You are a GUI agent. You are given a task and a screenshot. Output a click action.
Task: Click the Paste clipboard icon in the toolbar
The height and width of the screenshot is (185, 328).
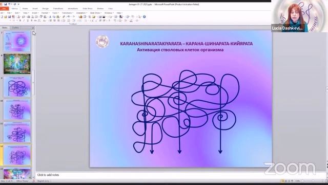coord(58,17)
